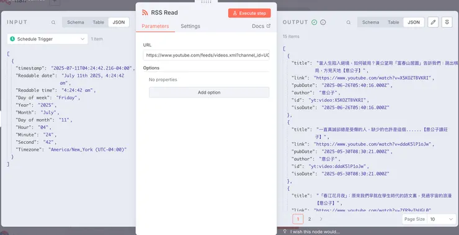Viewport: 459px width, 235px height.
Task: Click the Add option button
Action: click(209, 92)
